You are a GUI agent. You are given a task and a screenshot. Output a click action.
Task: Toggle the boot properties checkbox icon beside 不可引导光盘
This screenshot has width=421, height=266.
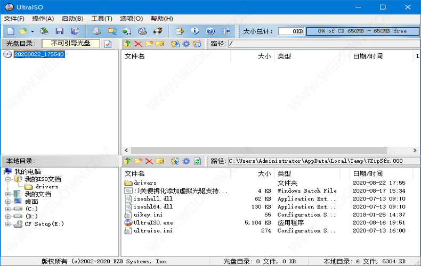108,44
